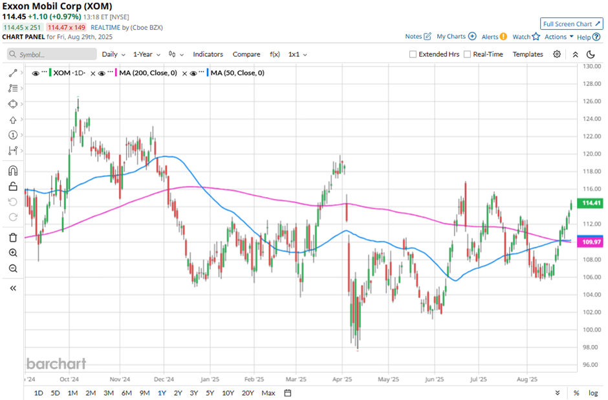Hide the MA 200 indicator

(102, 73)
